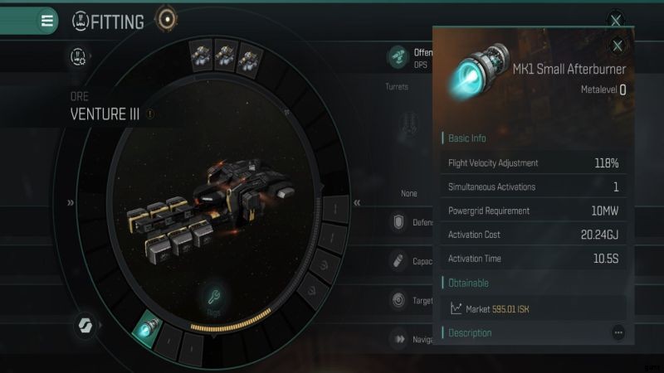Click the orange capacity gauge bar
This screenshot has width=664, height=373.
click(231, 321)
